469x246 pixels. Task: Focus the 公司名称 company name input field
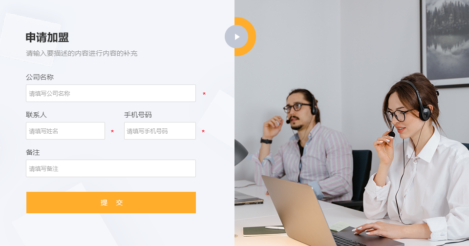pyautogui.click(x=111, y=93)
